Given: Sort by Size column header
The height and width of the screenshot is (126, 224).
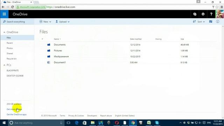Looking at the screenshot, I should (182, 39).
